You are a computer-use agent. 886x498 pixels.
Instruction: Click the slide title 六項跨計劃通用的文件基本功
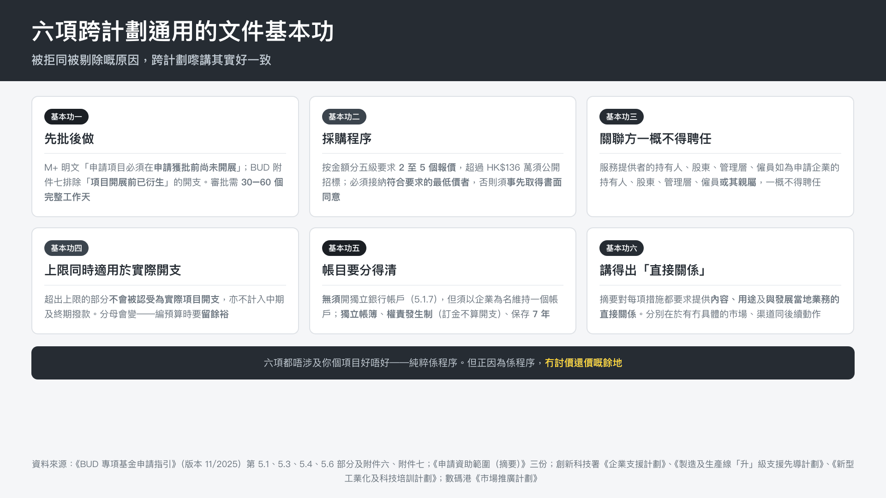pos(183,32)
